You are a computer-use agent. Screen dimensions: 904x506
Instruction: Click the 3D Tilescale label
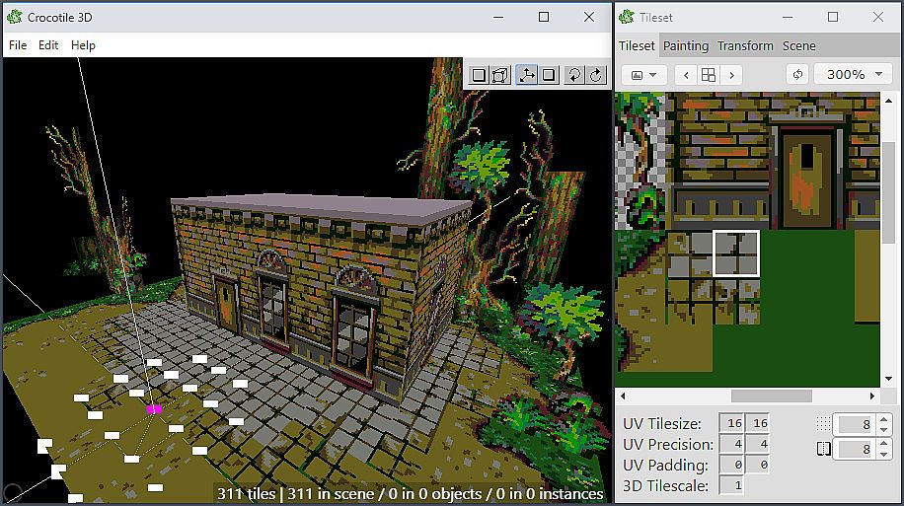tap(665, 486)
